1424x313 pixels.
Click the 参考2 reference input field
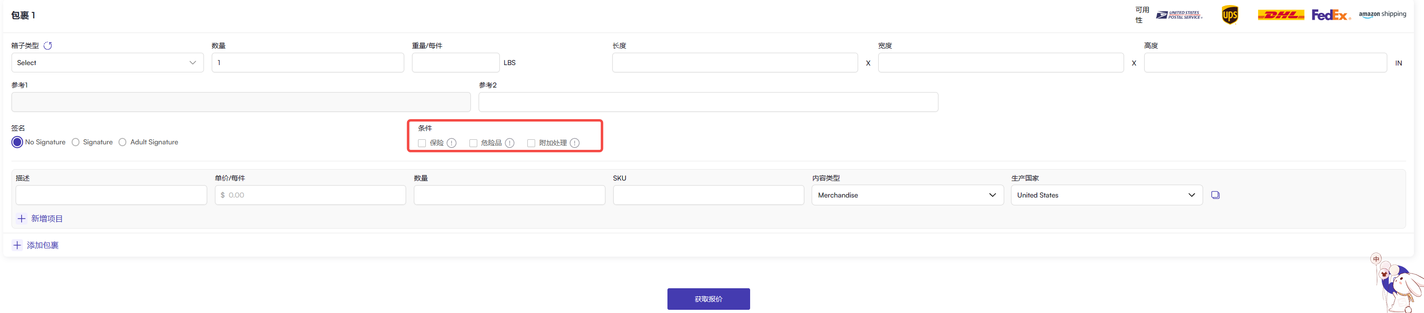pyautogui.click(x=708, y=102)
